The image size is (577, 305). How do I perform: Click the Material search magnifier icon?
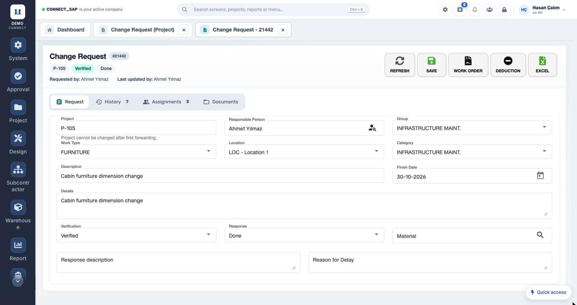point(540,235)
